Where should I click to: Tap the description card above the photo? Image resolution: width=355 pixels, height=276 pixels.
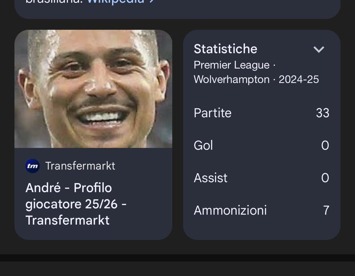(177, 9)
